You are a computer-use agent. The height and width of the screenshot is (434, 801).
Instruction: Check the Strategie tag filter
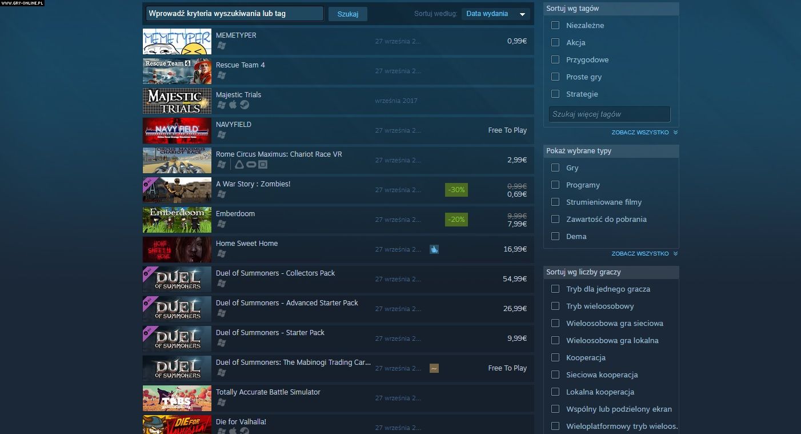[x=555, y=94]
